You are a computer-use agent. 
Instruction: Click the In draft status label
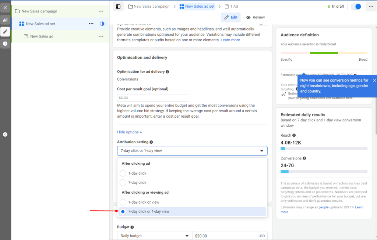point(336,7)
